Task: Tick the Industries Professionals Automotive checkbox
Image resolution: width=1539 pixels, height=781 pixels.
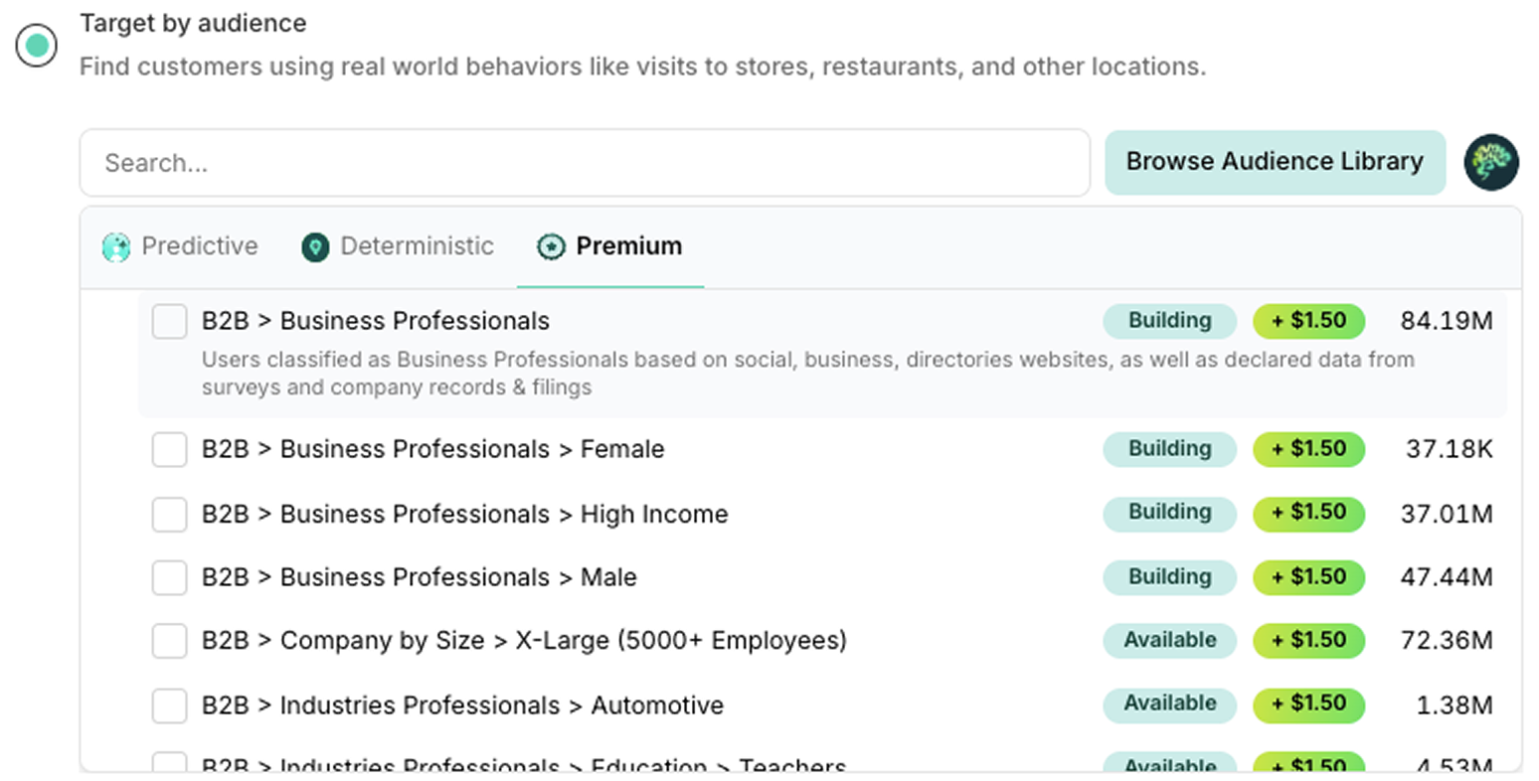Action: [x=169, y=705]
